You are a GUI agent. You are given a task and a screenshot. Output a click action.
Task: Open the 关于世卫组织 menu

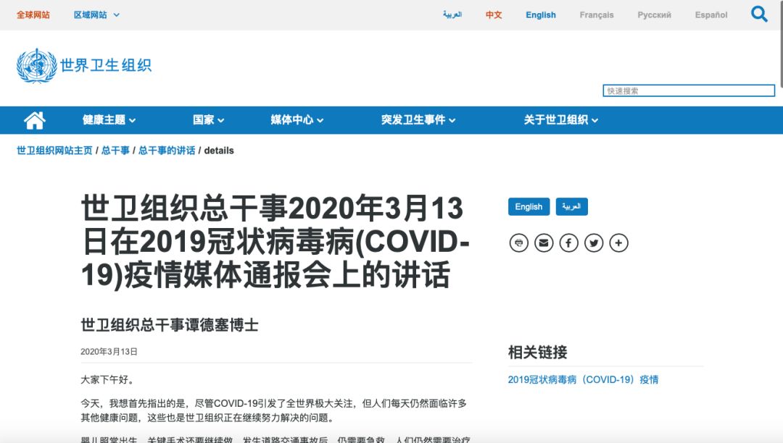coord(560,120)
